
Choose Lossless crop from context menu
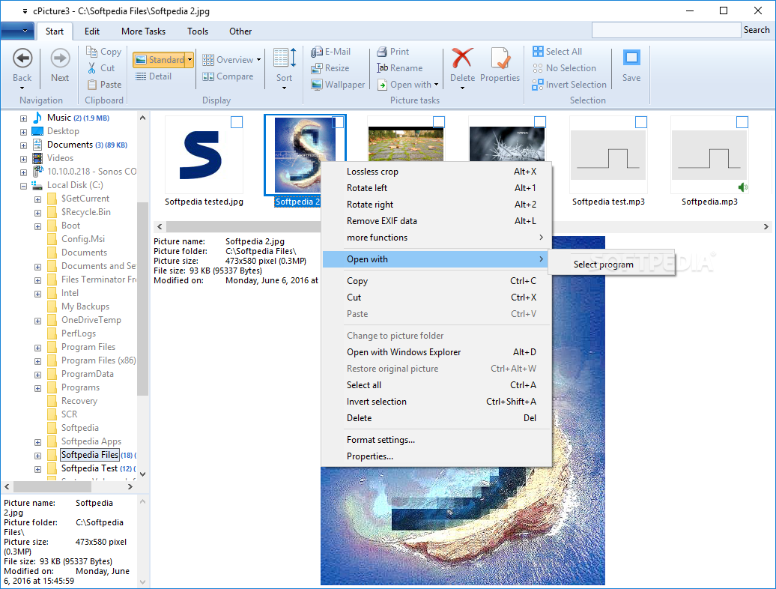click(437, 172)
